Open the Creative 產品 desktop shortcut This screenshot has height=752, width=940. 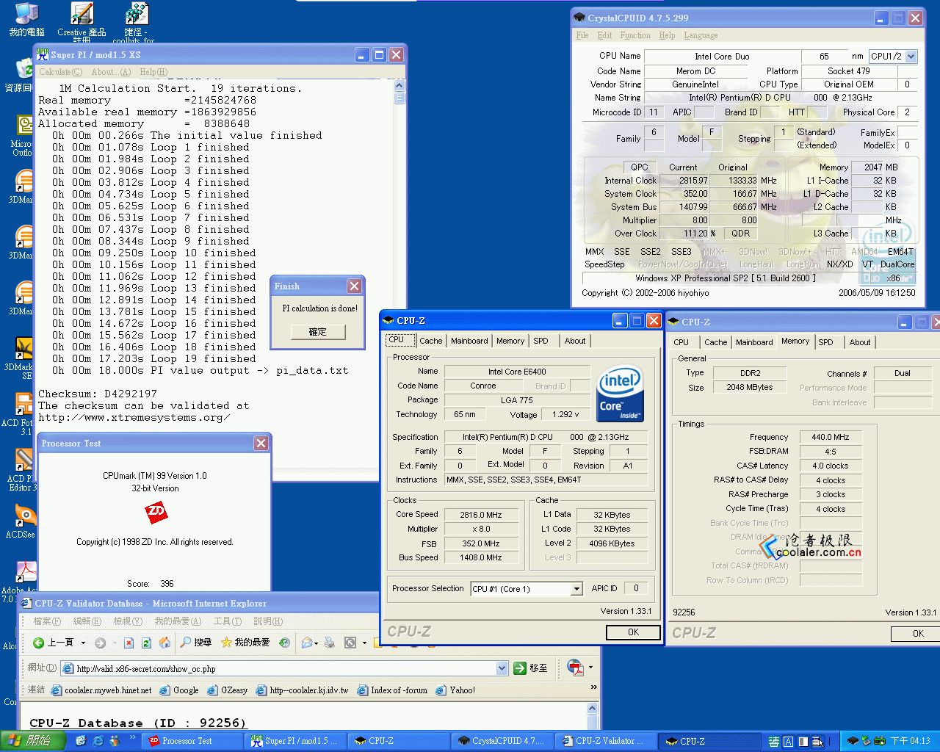[x=82, y=22]
